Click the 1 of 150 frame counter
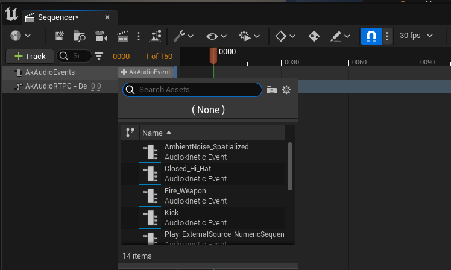 point(159,57)
